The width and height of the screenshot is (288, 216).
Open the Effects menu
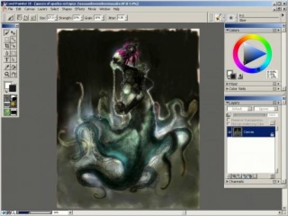(80, 9)
